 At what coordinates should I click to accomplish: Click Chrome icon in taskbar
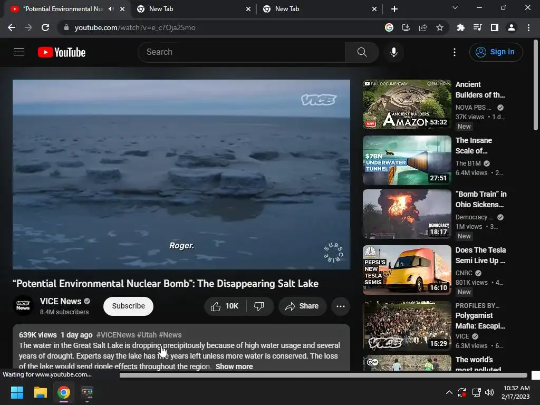pos(64,392)
